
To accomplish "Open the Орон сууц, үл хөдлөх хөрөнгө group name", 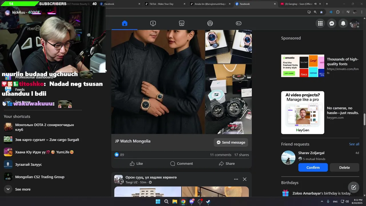I will [151, 177].
